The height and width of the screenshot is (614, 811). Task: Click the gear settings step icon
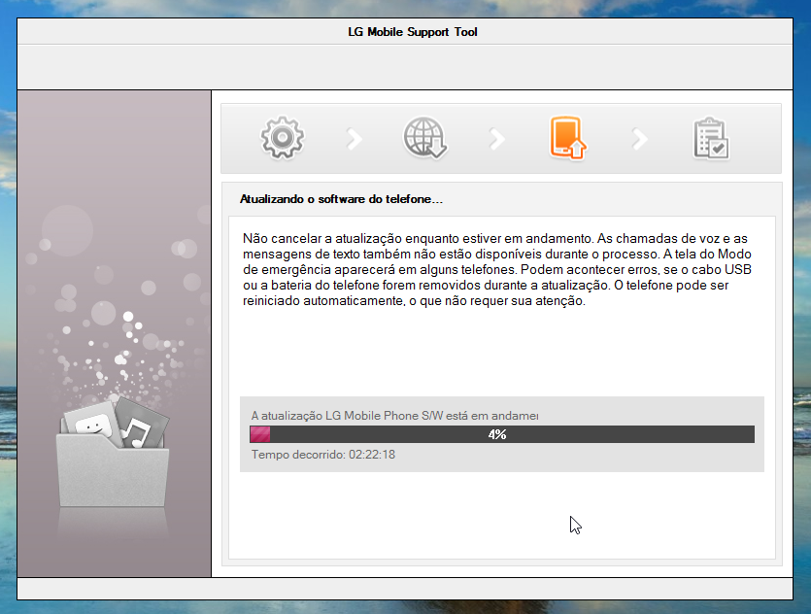(282, 138)
